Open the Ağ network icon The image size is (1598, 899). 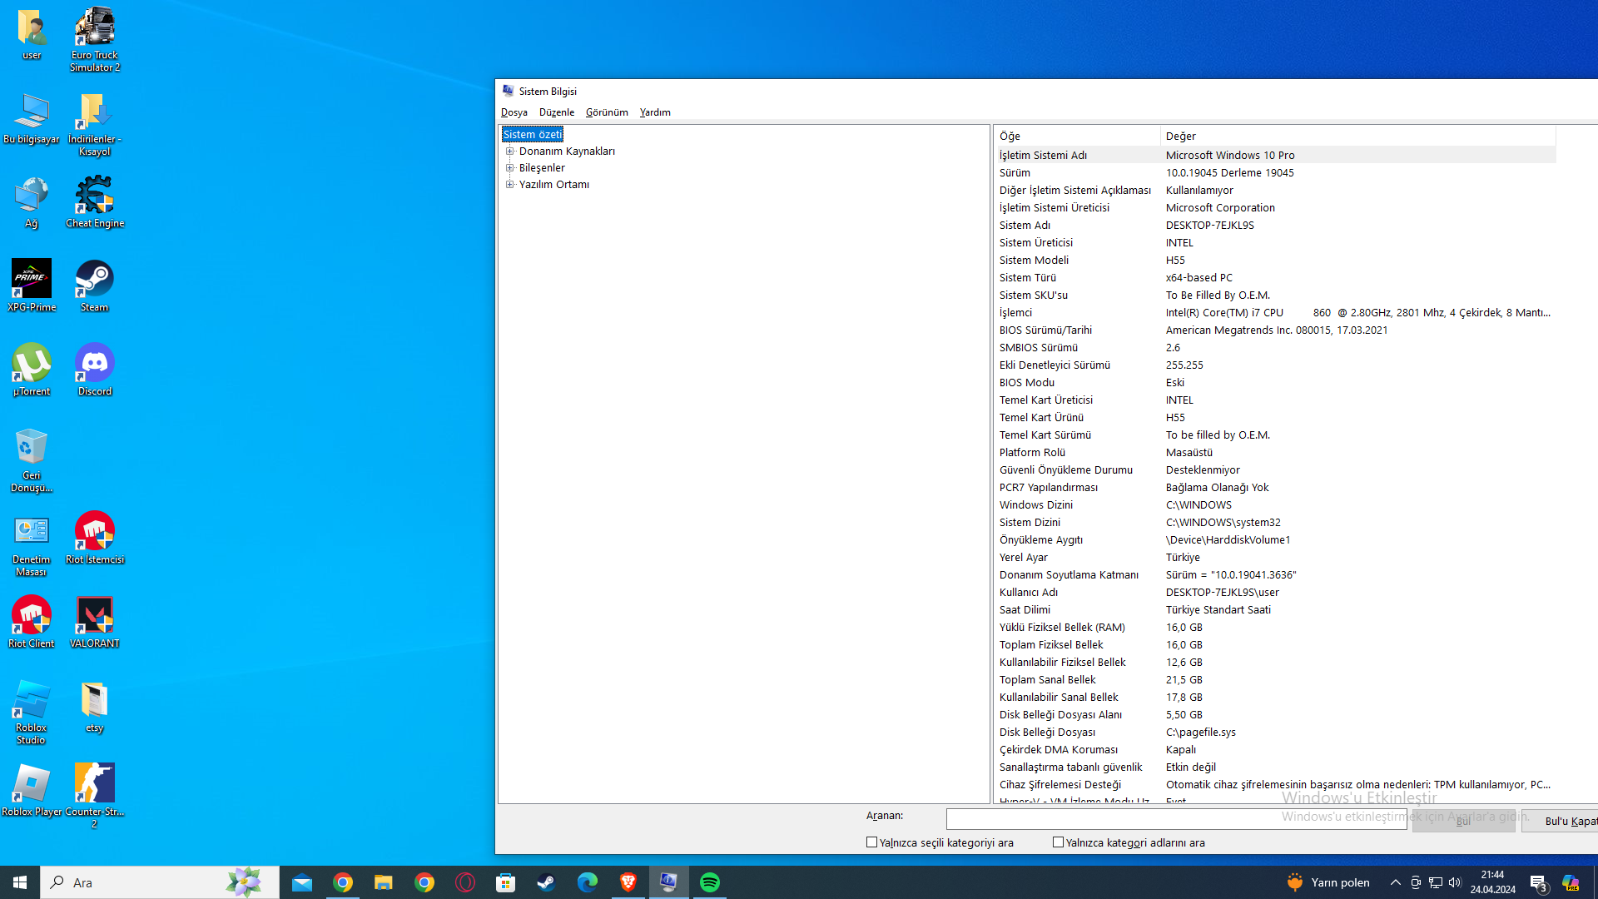[x=32, y=201]
